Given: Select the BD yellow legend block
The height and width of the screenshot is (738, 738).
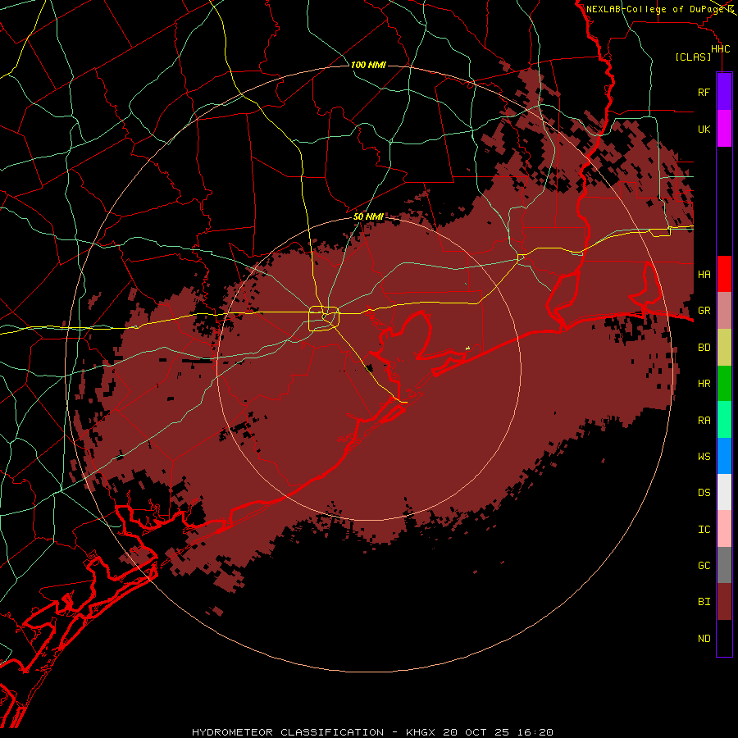Looking at the screenshot, I should 724,348.
